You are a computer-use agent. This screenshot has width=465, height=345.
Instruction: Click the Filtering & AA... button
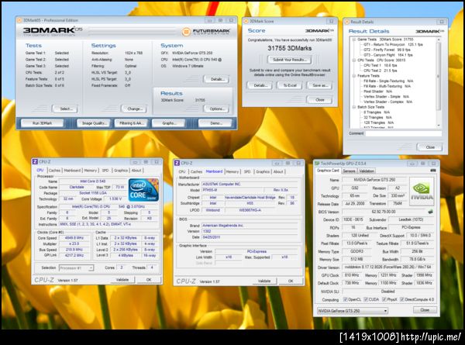click(131, 122)
